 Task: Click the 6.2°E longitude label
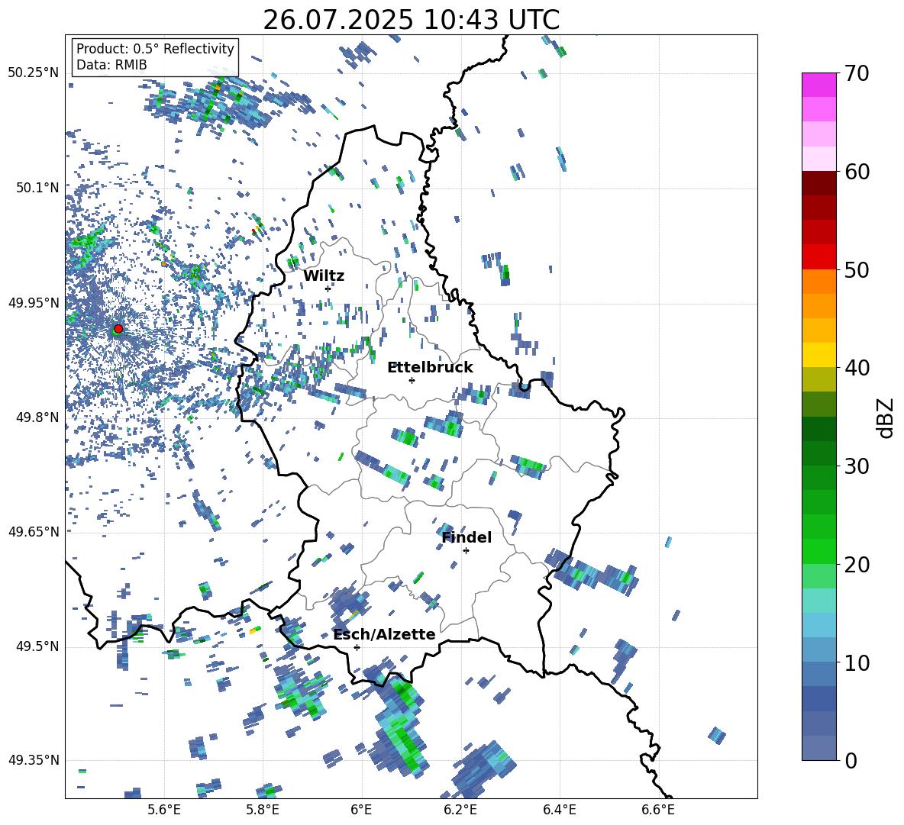click(x=460, y=810)
